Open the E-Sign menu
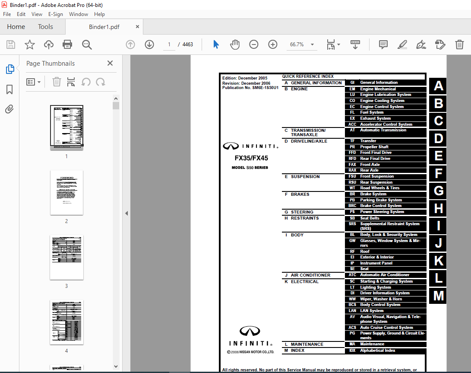471x373 pixels. pos(56,14)
